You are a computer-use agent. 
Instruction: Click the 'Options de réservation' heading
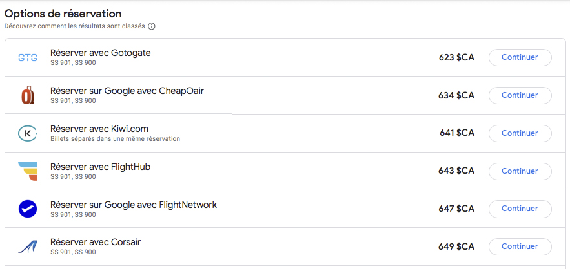click(63, 14)
